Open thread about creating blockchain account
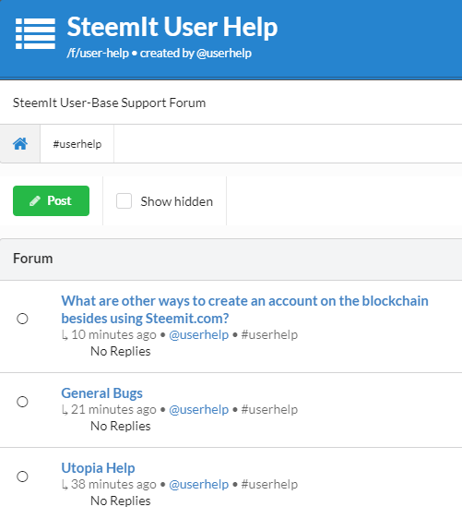 (x=244, y=309)
